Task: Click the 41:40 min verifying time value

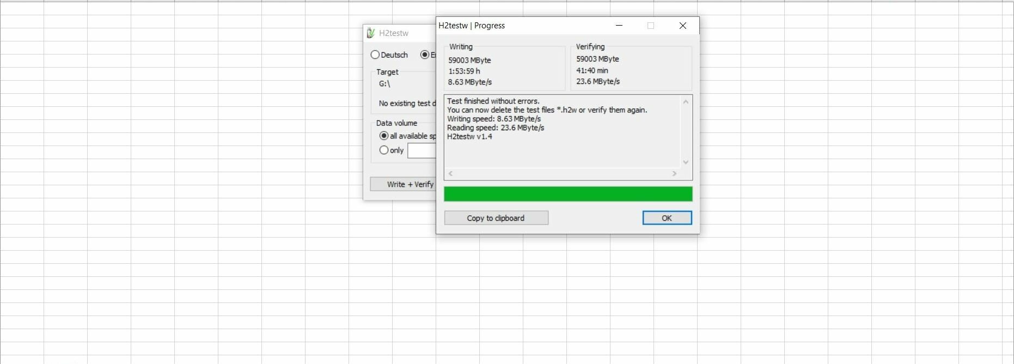Action: [592, 71]
